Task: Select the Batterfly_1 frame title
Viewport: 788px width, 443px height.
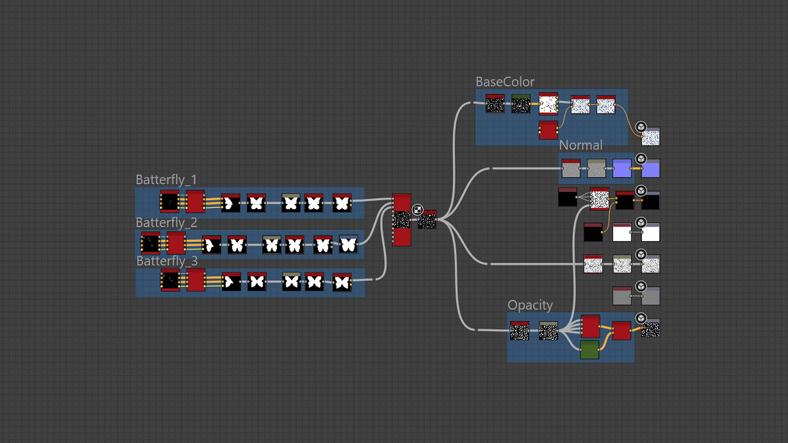Action: 166,180
